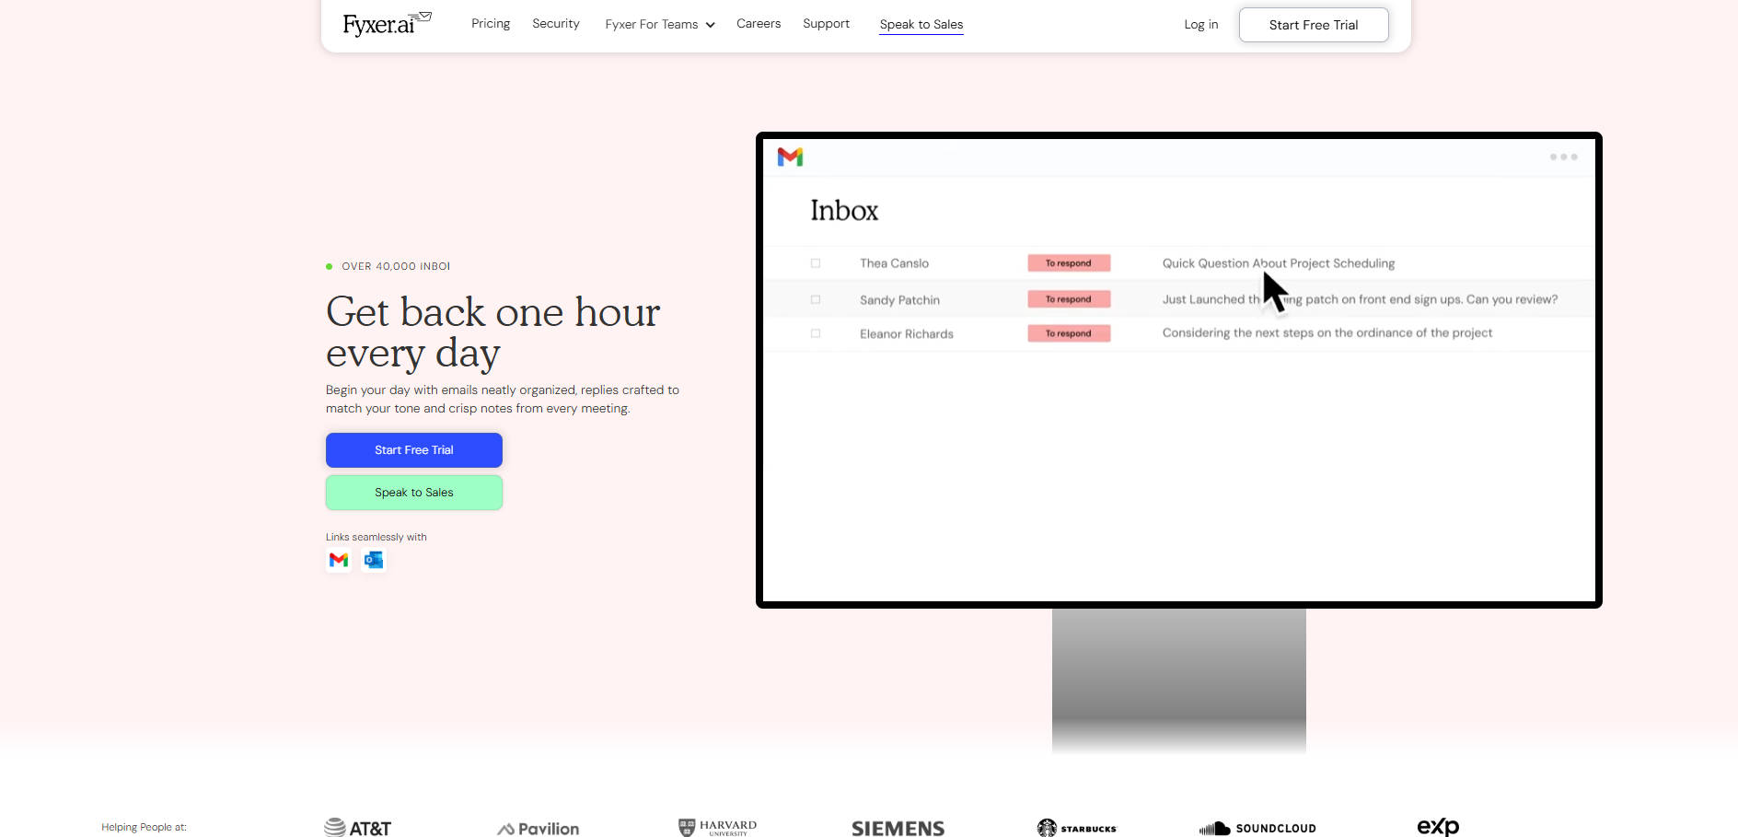The image size is (1738, 837).
Task: Open the three-dot menu in inbox mockup
Action: 1563,157
